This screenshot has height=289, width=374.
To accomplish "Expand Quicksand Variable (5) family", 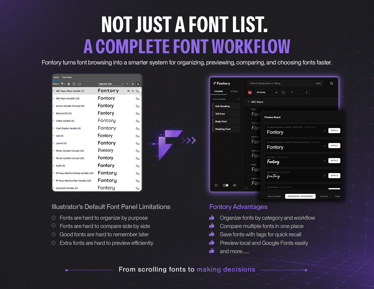I will (53, 188).
